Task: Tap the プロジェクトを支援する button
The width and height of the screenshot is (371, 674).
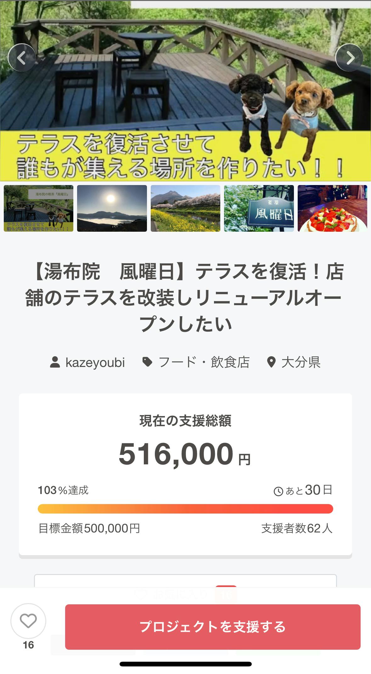Action: tap(213, 627)
